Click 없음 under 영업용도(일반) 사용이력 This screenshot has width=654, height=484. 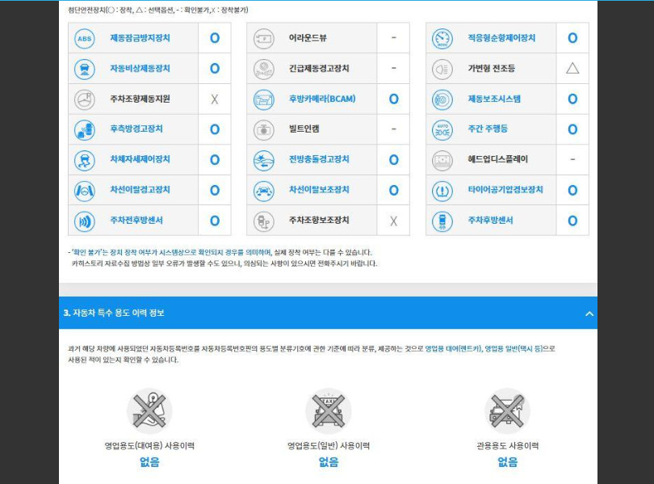(329, 462)
